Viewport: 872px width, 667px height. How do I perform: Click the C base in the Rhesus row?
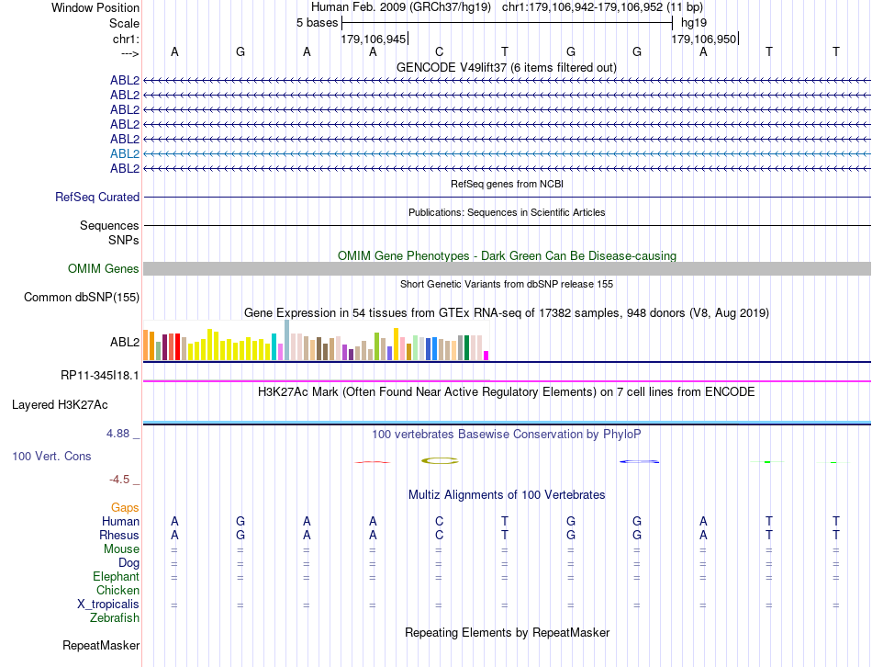tap(439, 535)
